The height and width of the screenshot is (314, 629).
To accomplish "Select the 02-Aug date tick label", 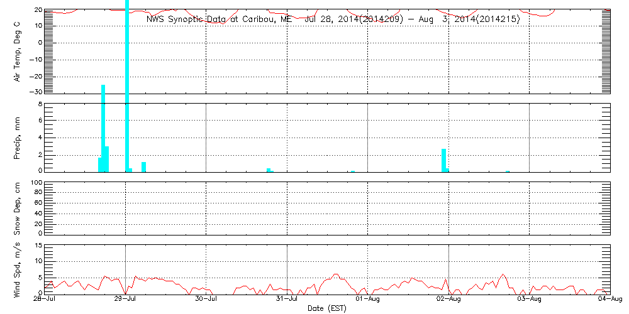I will click(448, 300).
